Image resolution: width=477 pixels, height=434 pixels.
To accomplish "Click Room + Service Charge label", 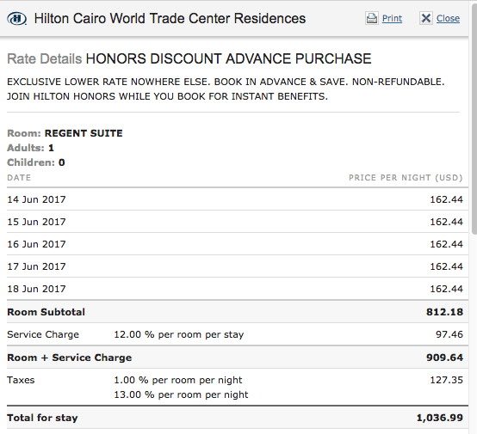I will pyautogui.click(x=70, y=358).
